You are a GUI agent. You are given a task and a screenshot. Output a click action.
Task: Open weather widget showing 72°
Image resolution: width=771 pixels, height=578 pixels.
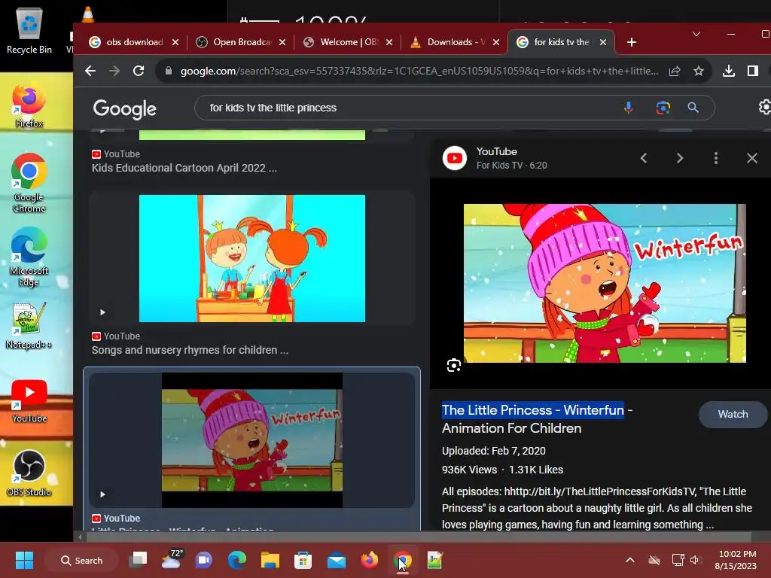[172, 559]
